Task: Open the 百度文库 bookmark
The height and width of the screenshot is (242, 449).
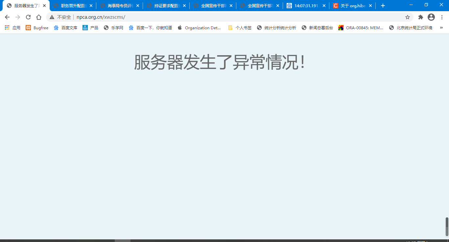Action: click(x=66, y=28)
